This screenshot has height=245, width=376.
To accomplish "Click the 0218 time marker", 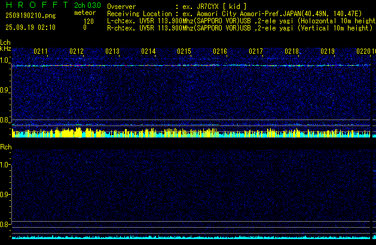I will [x=292, y=52].
